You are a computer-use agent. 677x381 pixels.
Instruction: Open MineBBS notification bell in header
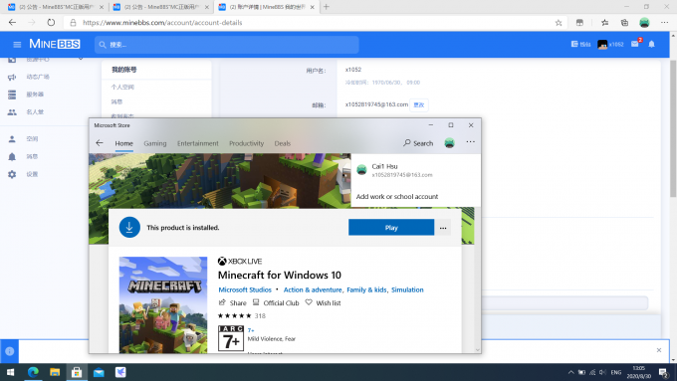[651, 44]
